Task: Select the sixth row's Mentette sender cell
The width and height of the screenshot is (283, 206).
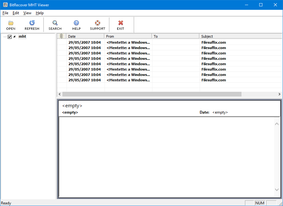Action: [x=128, y=69]
